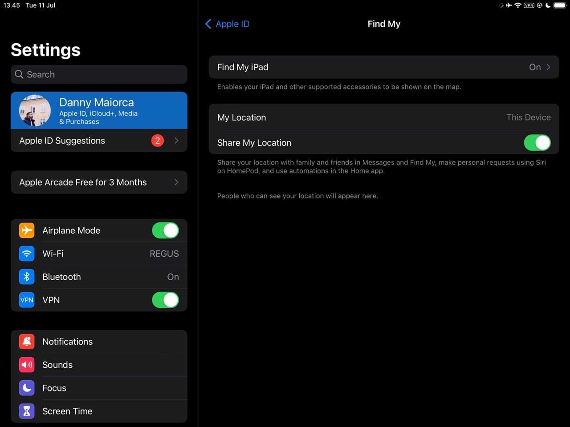The image size is (570, 427).
Task: Open Screen Time settings row
Action: (99, 411)
